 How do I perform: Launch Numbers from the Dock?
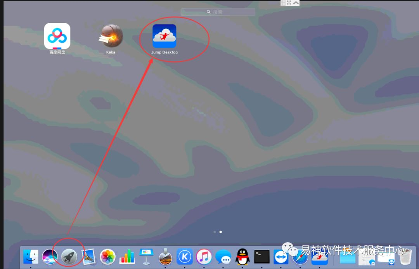[127, 257]
